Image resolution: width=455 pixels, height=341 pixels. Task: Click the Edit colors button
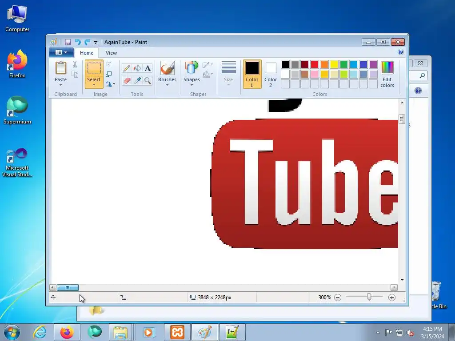(387, 74)
